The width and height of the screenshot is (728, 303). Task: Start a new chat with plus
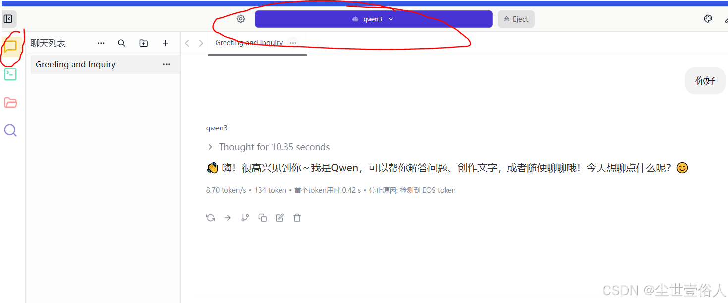click(x=166, y=43)
